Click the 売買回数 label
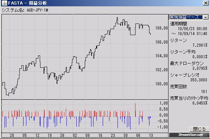Image resolution: width=210 pixels, height=139 pixels. point(178,87)
